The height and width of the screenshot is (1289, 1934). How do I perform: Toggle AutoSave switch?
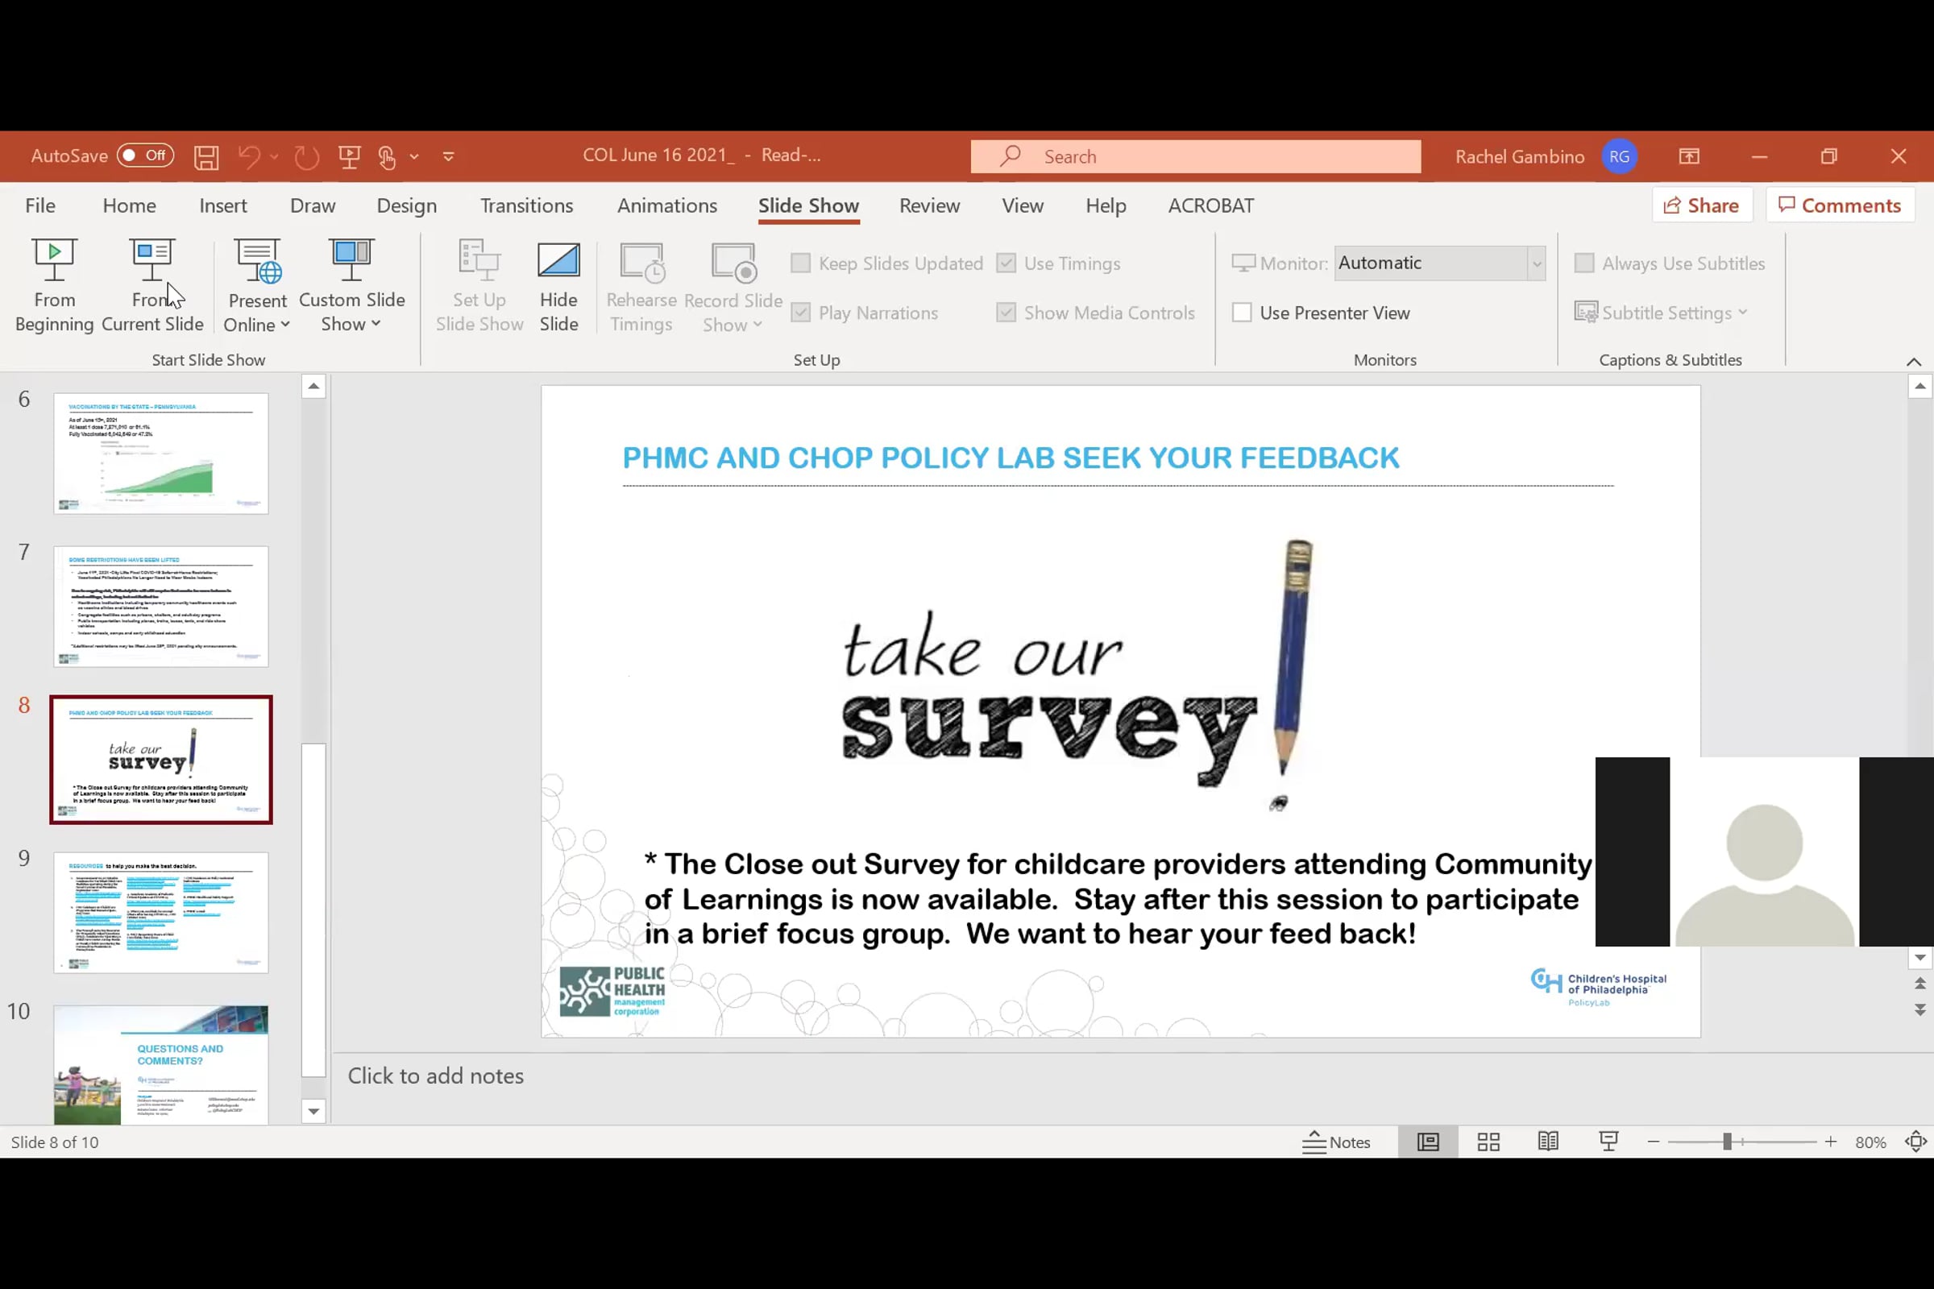click(x=145, y=155)
